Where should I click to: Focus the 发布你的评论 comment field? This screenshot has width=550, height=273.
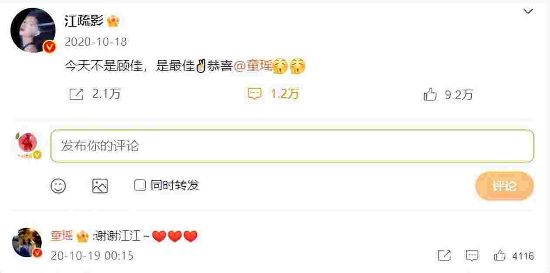point(292,146)
